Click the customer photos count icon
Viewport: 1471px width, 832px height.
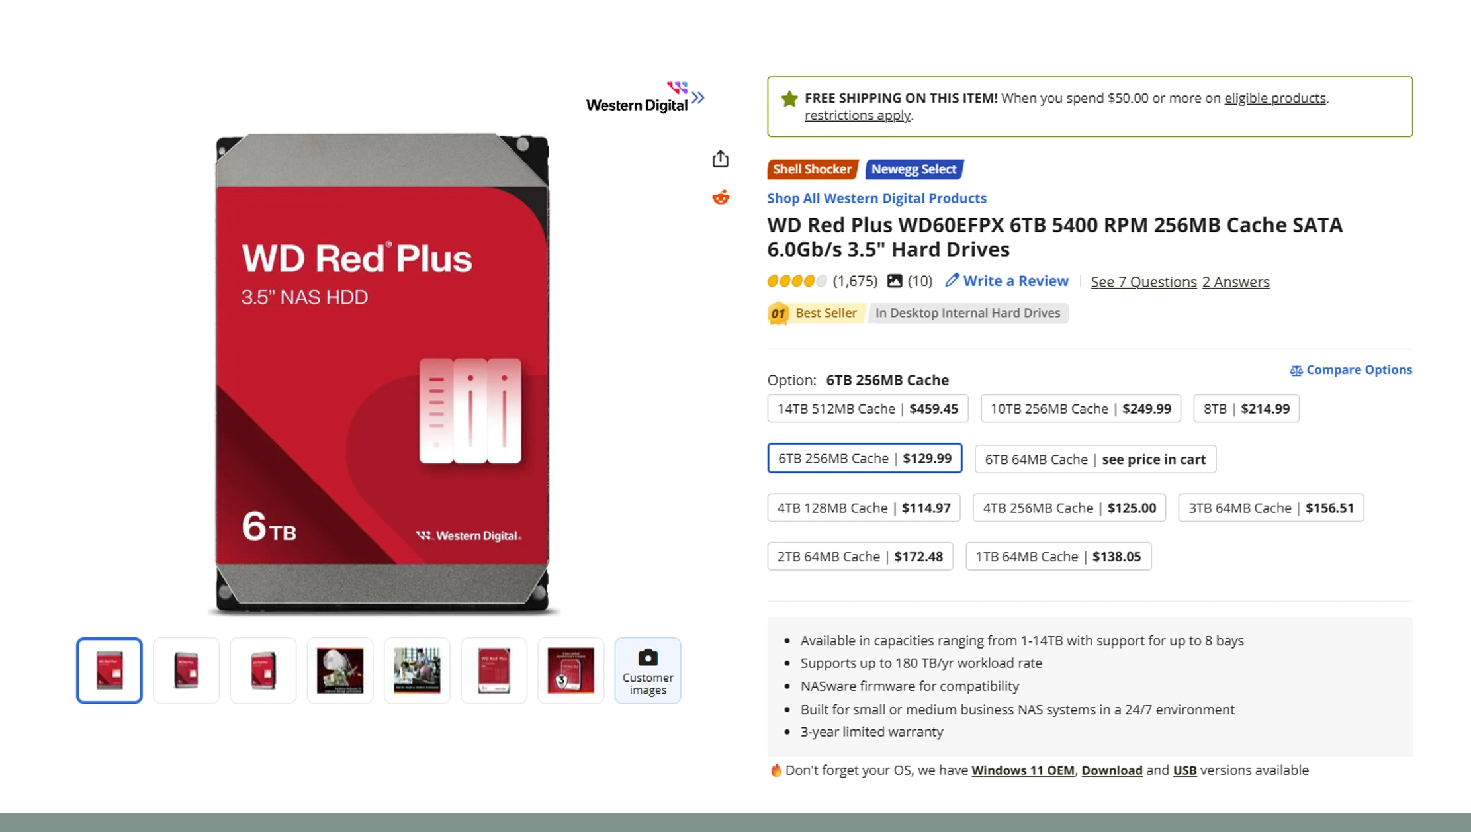click(x=894, y=281)
